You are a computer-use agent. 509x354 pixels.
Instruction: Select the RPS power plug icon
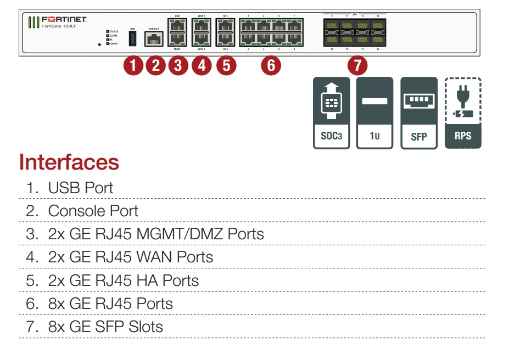tap(462, 107)
